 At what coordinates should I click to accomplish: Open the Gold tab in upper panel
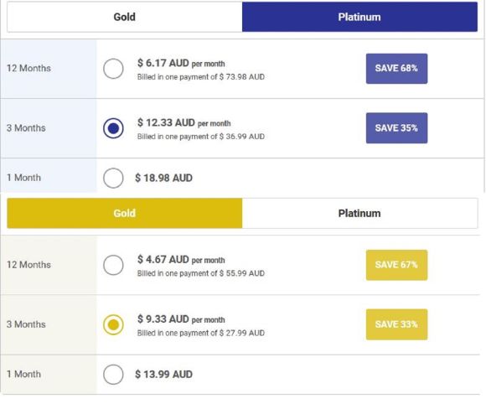pos(125,17)
